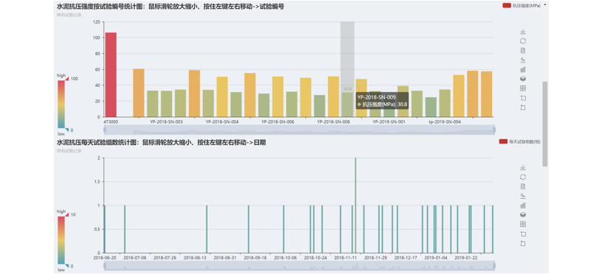
Task: Undo area zoom on the strength chart
Action: 523,108
